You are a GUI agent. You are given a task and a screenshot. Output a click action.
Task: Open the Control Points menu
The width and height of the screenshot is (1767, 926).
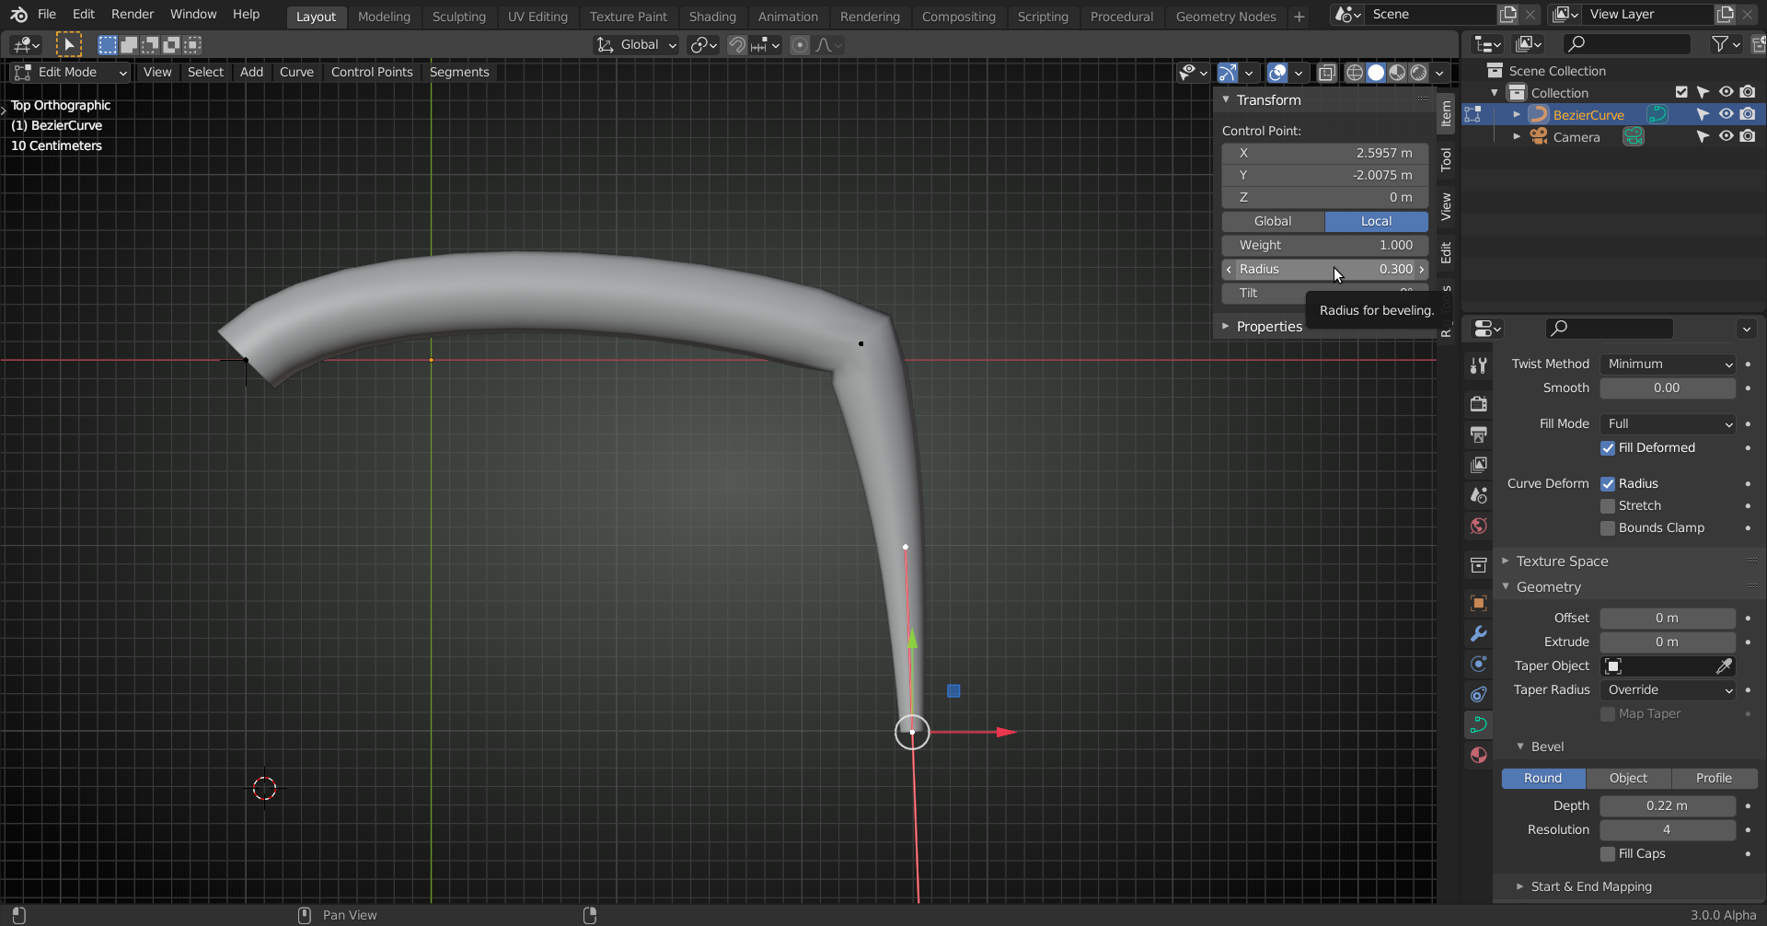pos(372,72)
